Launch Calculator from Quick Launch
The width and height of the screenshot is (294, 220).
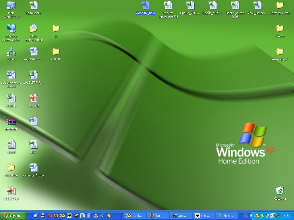pos(89,216)
